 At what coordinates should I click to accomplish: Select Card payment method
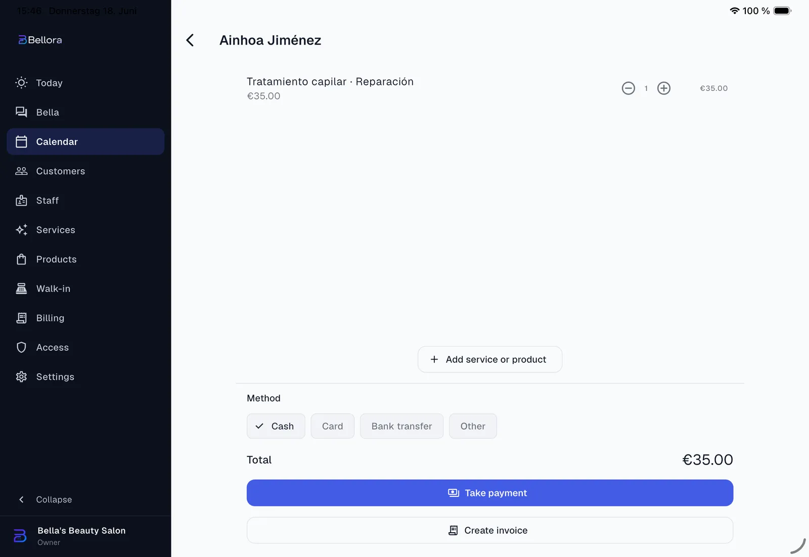(x=333, y=426)
